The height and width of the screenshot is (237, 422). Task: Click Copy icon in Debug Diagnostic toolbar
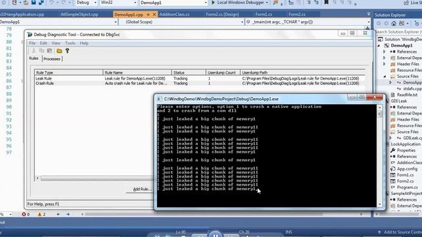click(x=42, y=51)
